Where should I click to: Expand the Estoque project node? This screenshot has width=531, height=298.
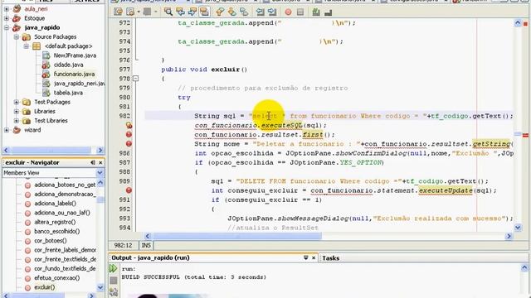tap(7, 18)
